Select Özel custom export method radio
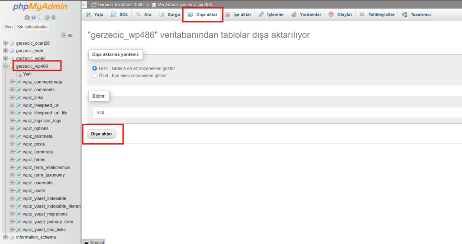 (95, 76)
